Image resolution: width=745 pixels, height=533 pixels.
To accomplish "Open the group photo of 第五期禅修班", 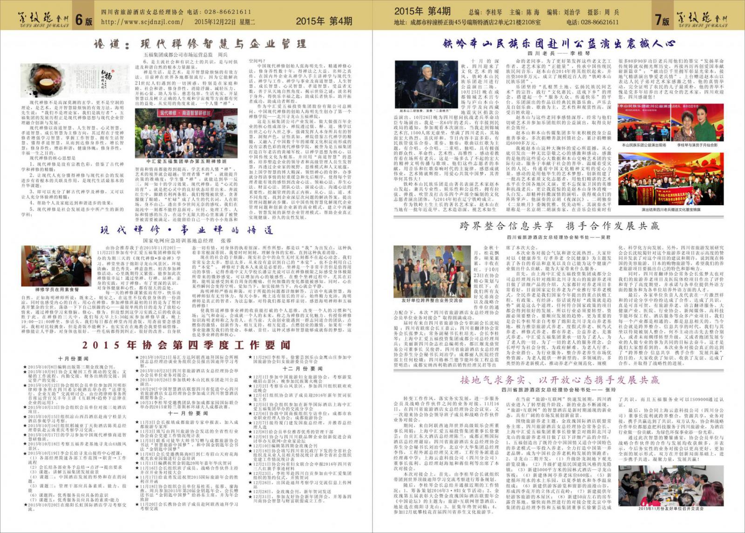I will pos(185,134).
